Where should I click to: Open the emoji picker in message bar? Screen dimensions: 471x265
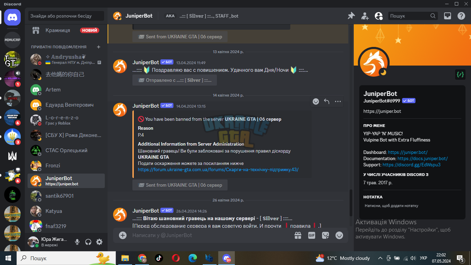click(x=339, y=235)
